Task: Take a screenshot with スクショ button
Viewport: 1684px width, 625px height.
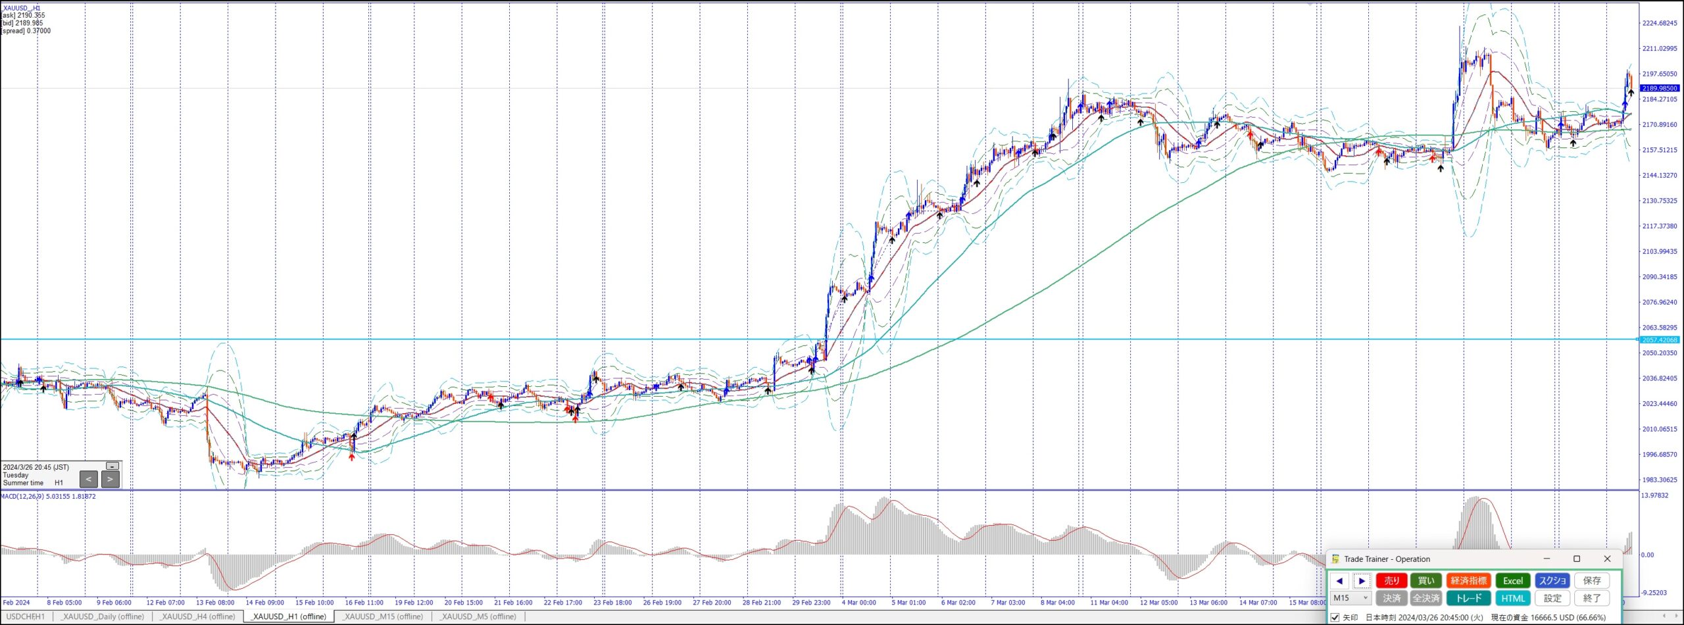Action: (1552, 581)
